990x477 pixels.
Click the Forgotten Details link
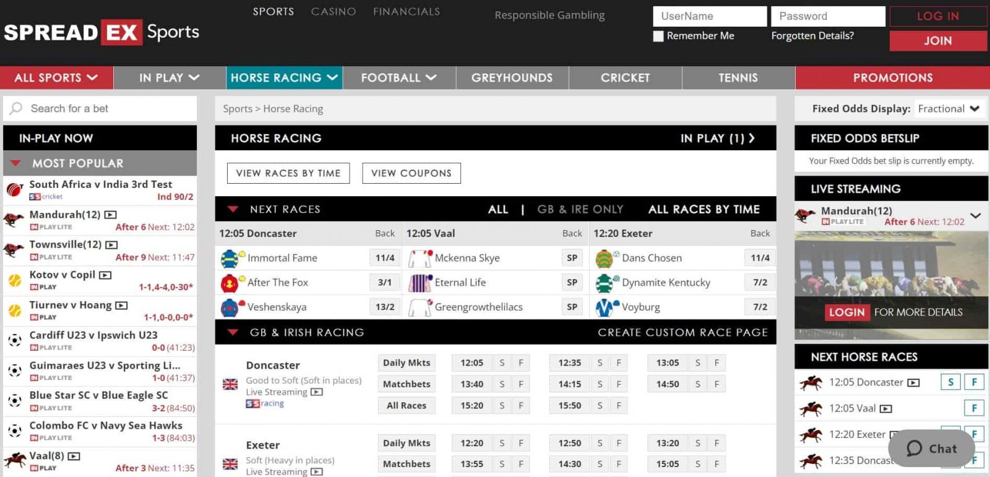(812, 36)
